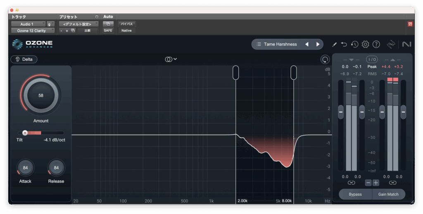Toggle the input gain link icon
Screen dimensions: 423x214
351,183
